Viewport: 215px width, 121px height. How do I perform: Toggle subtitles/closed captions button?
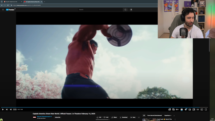(181, 110)
